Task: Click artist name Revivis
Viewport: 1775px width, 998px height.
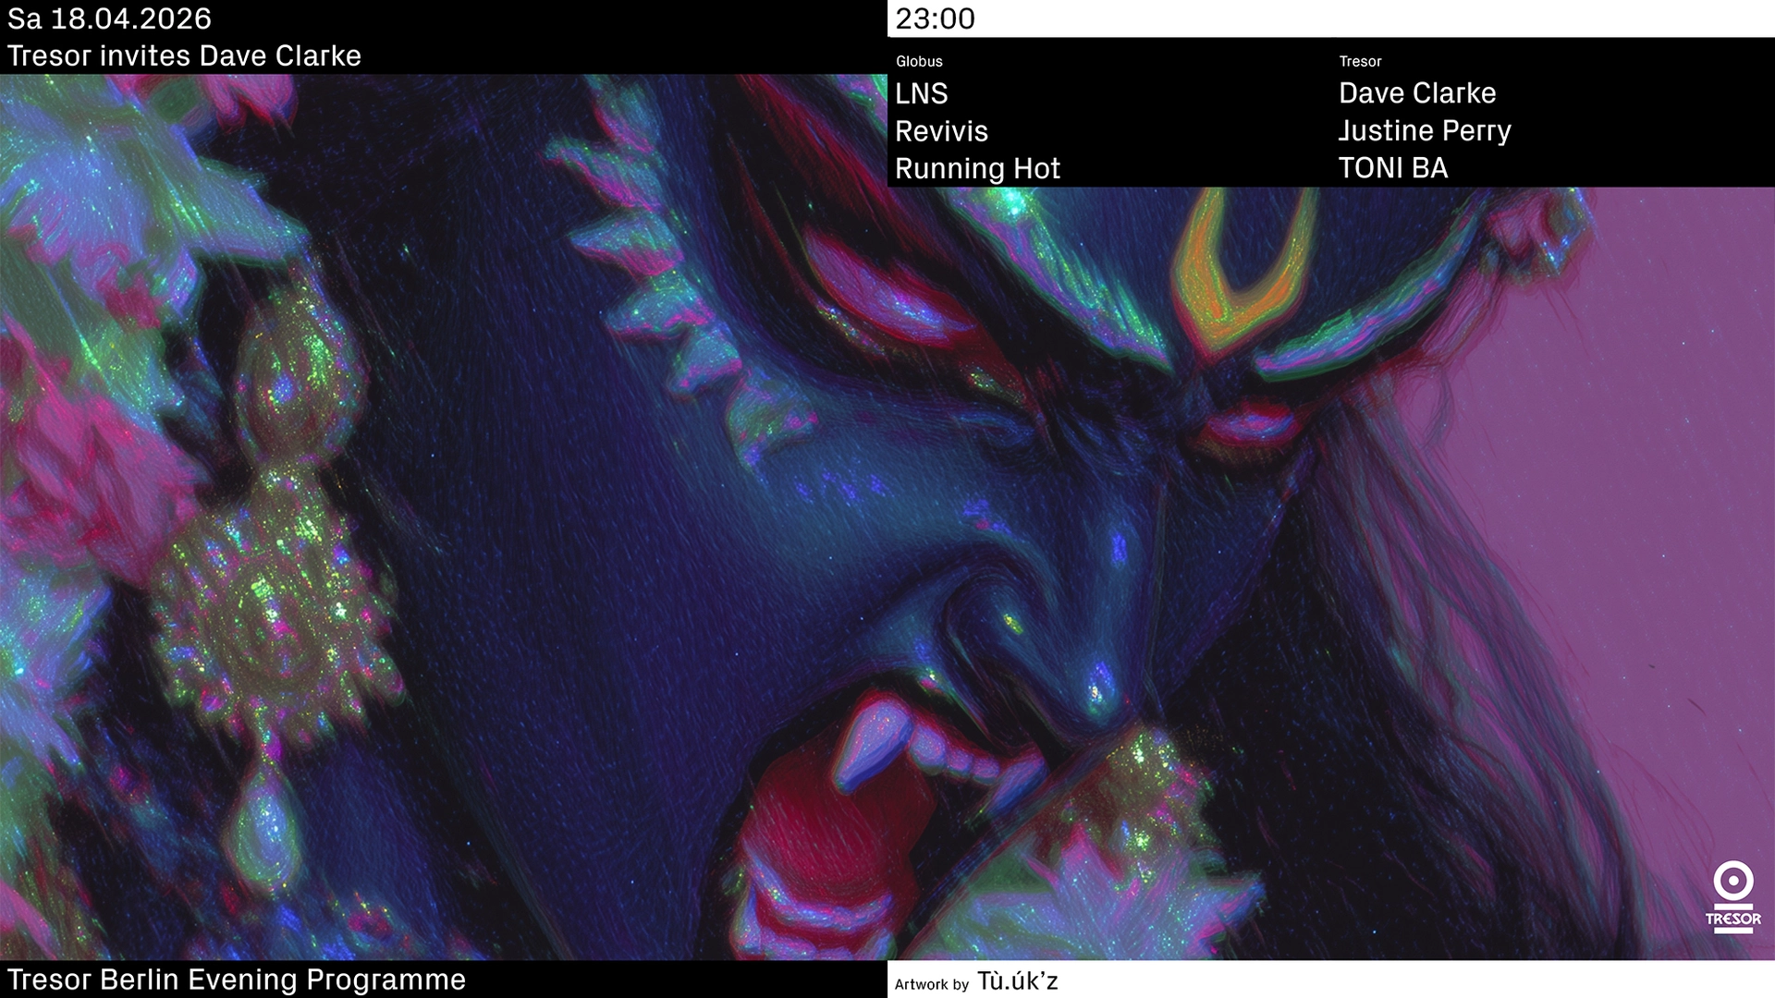Action: point(941,131)
